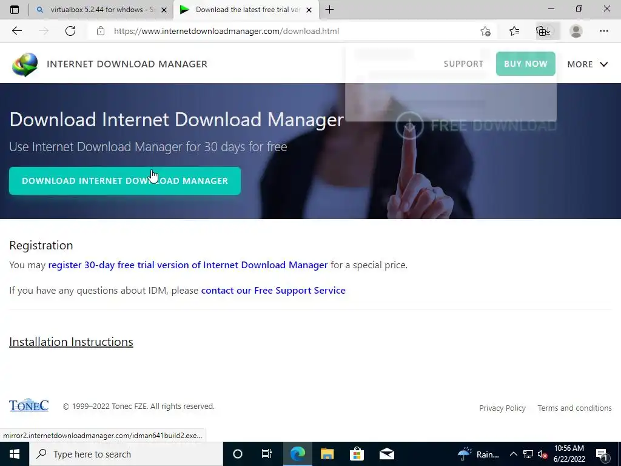
Task: Click the Tonec logo
Action: pos(29,405)
